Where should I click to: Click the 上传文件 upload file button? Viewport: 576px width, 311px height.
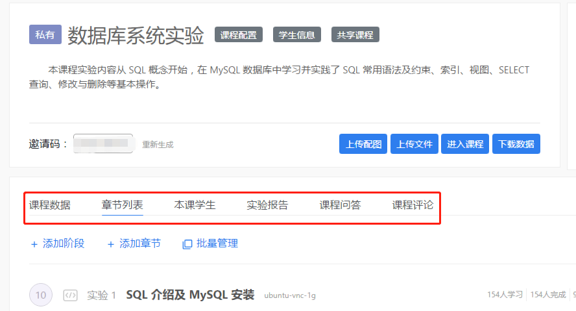pos(414,144)
